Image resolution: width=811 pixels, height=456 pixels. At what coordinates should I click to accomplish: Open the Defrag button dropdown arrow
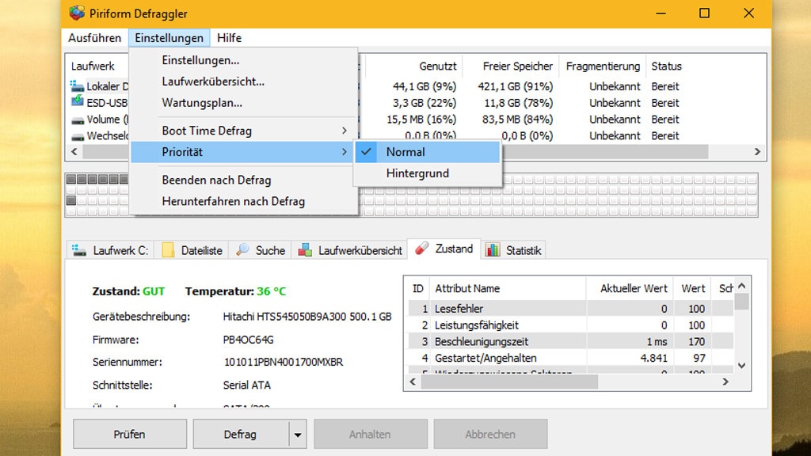pos(298,435)
